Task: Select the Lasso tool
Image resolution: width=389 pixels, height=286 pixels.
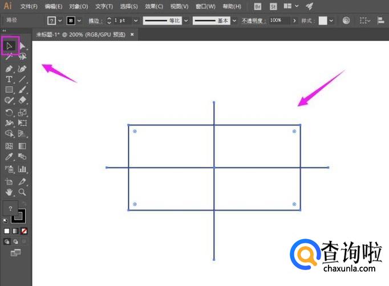Action: click(22, 57)
